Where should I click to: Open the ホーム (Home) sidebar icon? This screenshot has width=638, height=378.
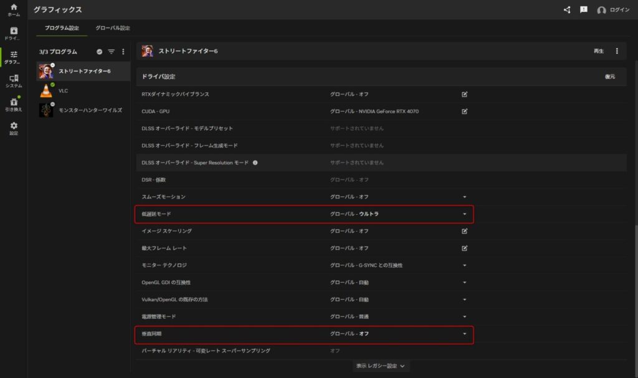[14, 9]
